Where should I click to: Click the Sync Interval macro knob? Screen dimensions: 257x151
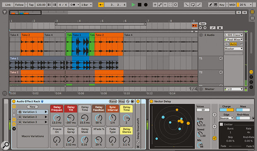112,118
